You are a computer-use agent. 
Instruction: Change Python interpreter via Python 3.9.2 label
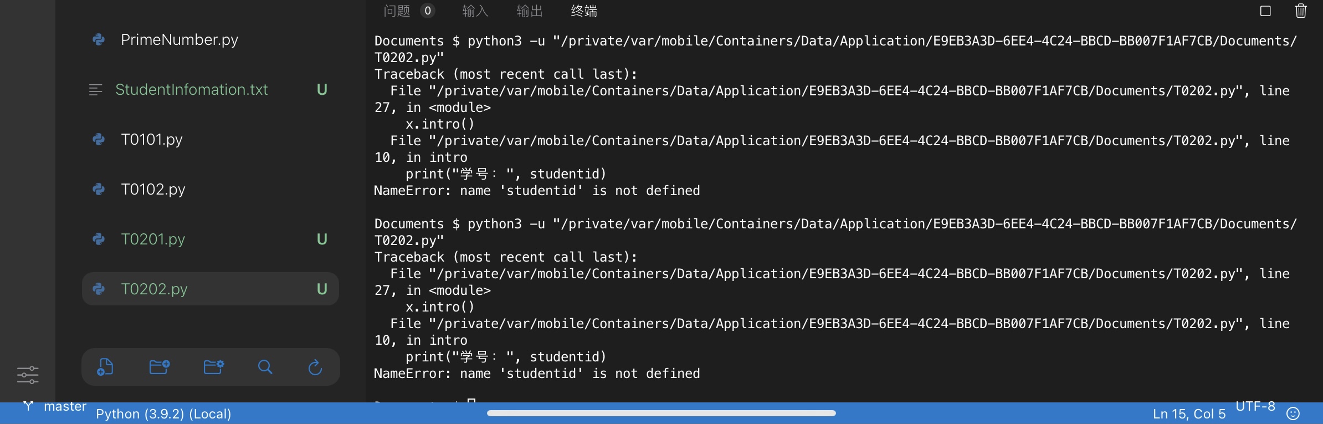coord(163,413)
